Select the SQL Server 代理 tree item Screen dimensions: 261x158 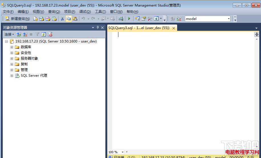[34, 76]
